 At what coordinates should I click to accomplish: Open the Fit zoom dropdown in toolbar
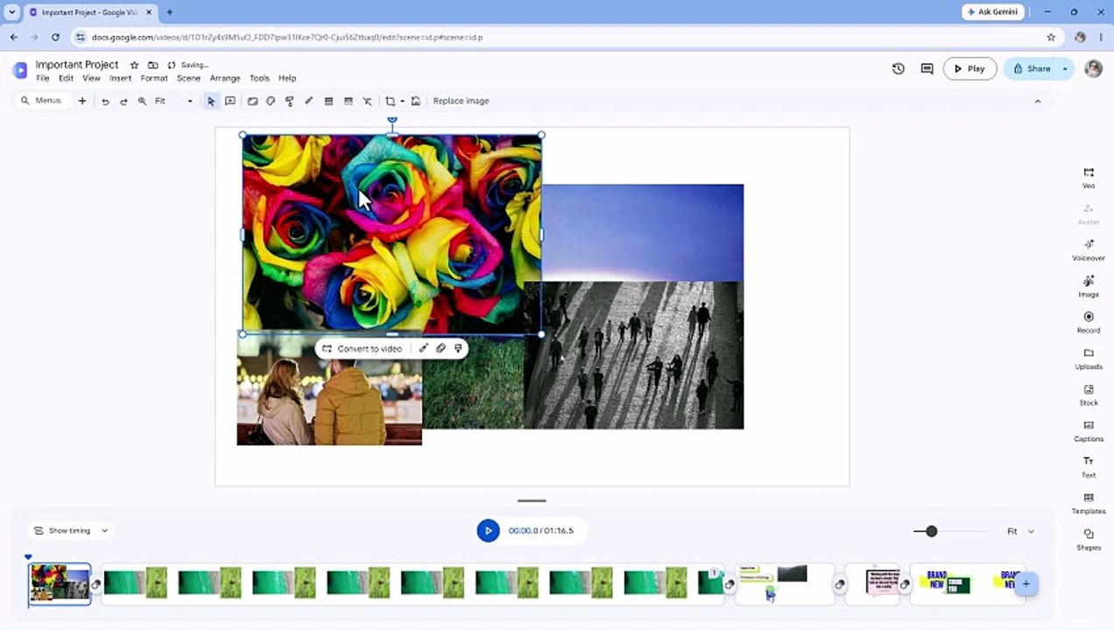point(173,101)
